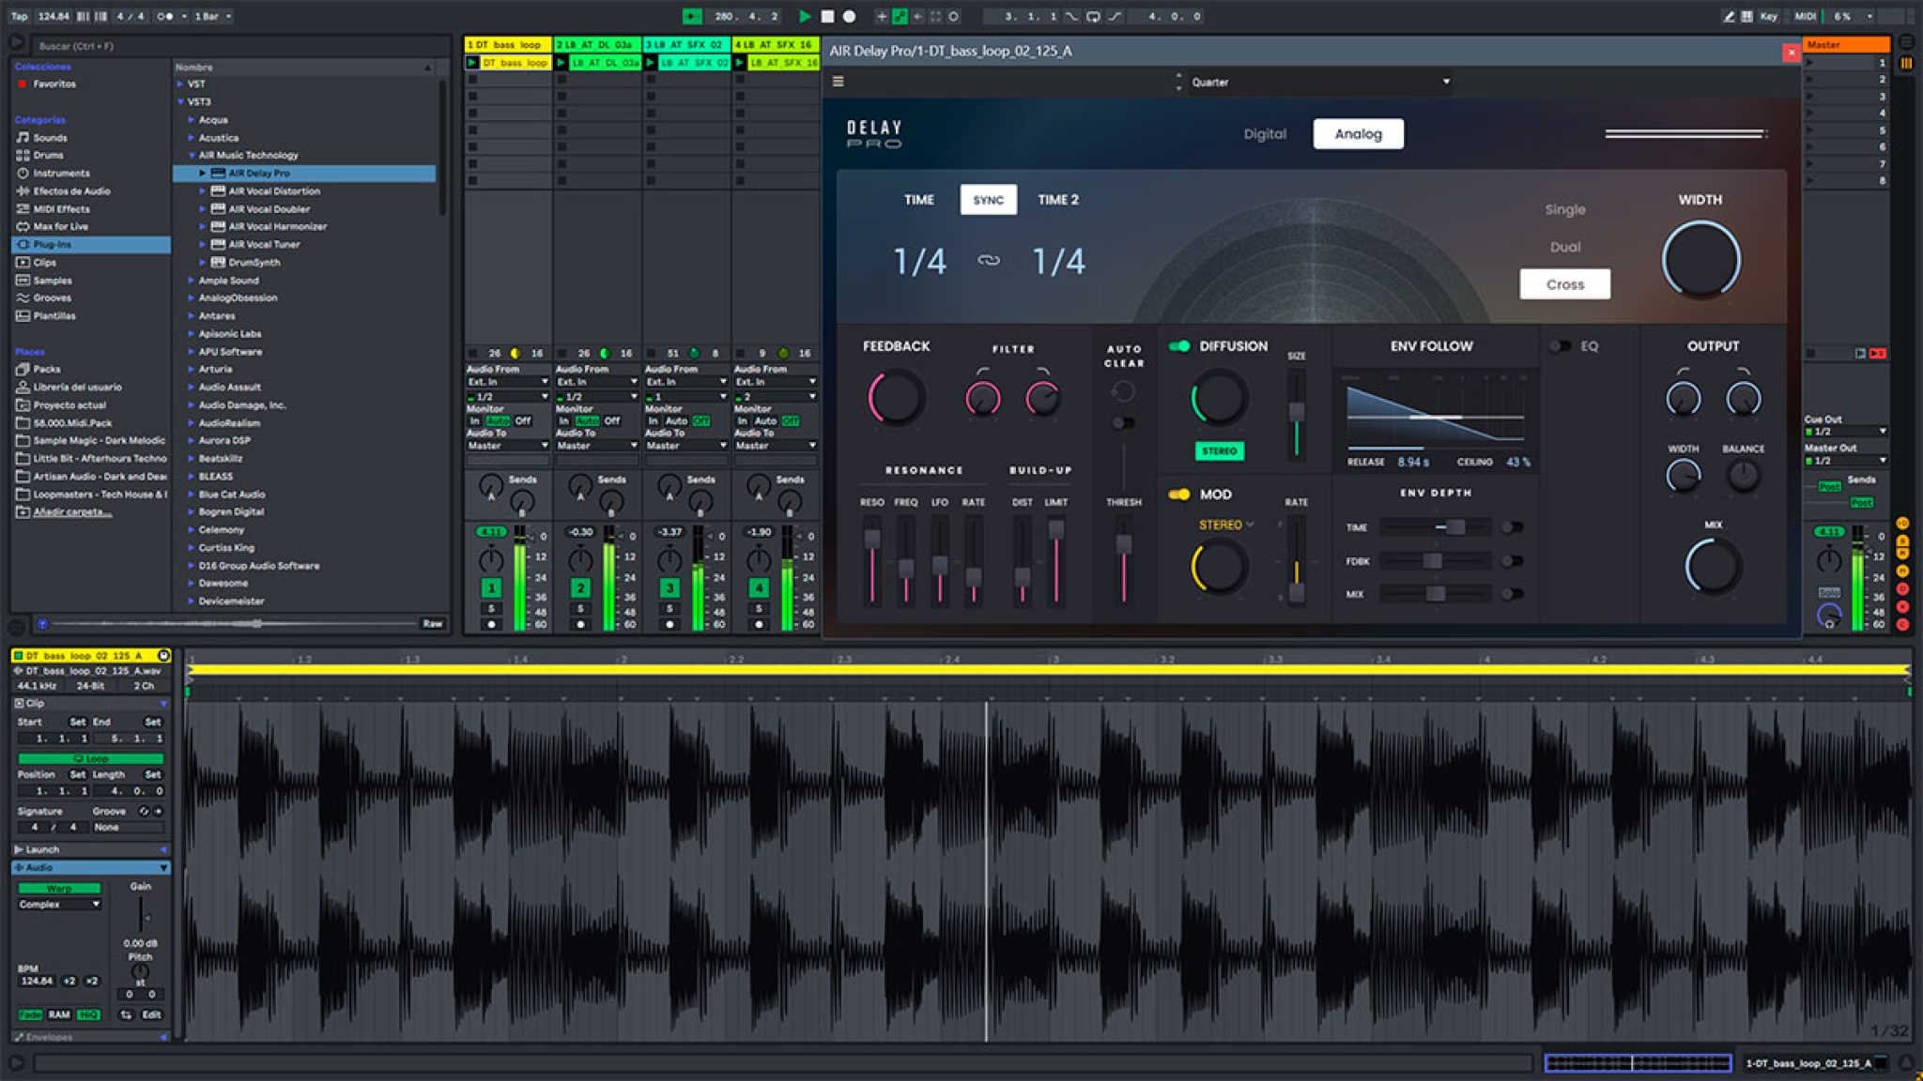The width and height of the screenshot is (1923, 1081).
Task: Expand the VST folder
Action: 180,84
